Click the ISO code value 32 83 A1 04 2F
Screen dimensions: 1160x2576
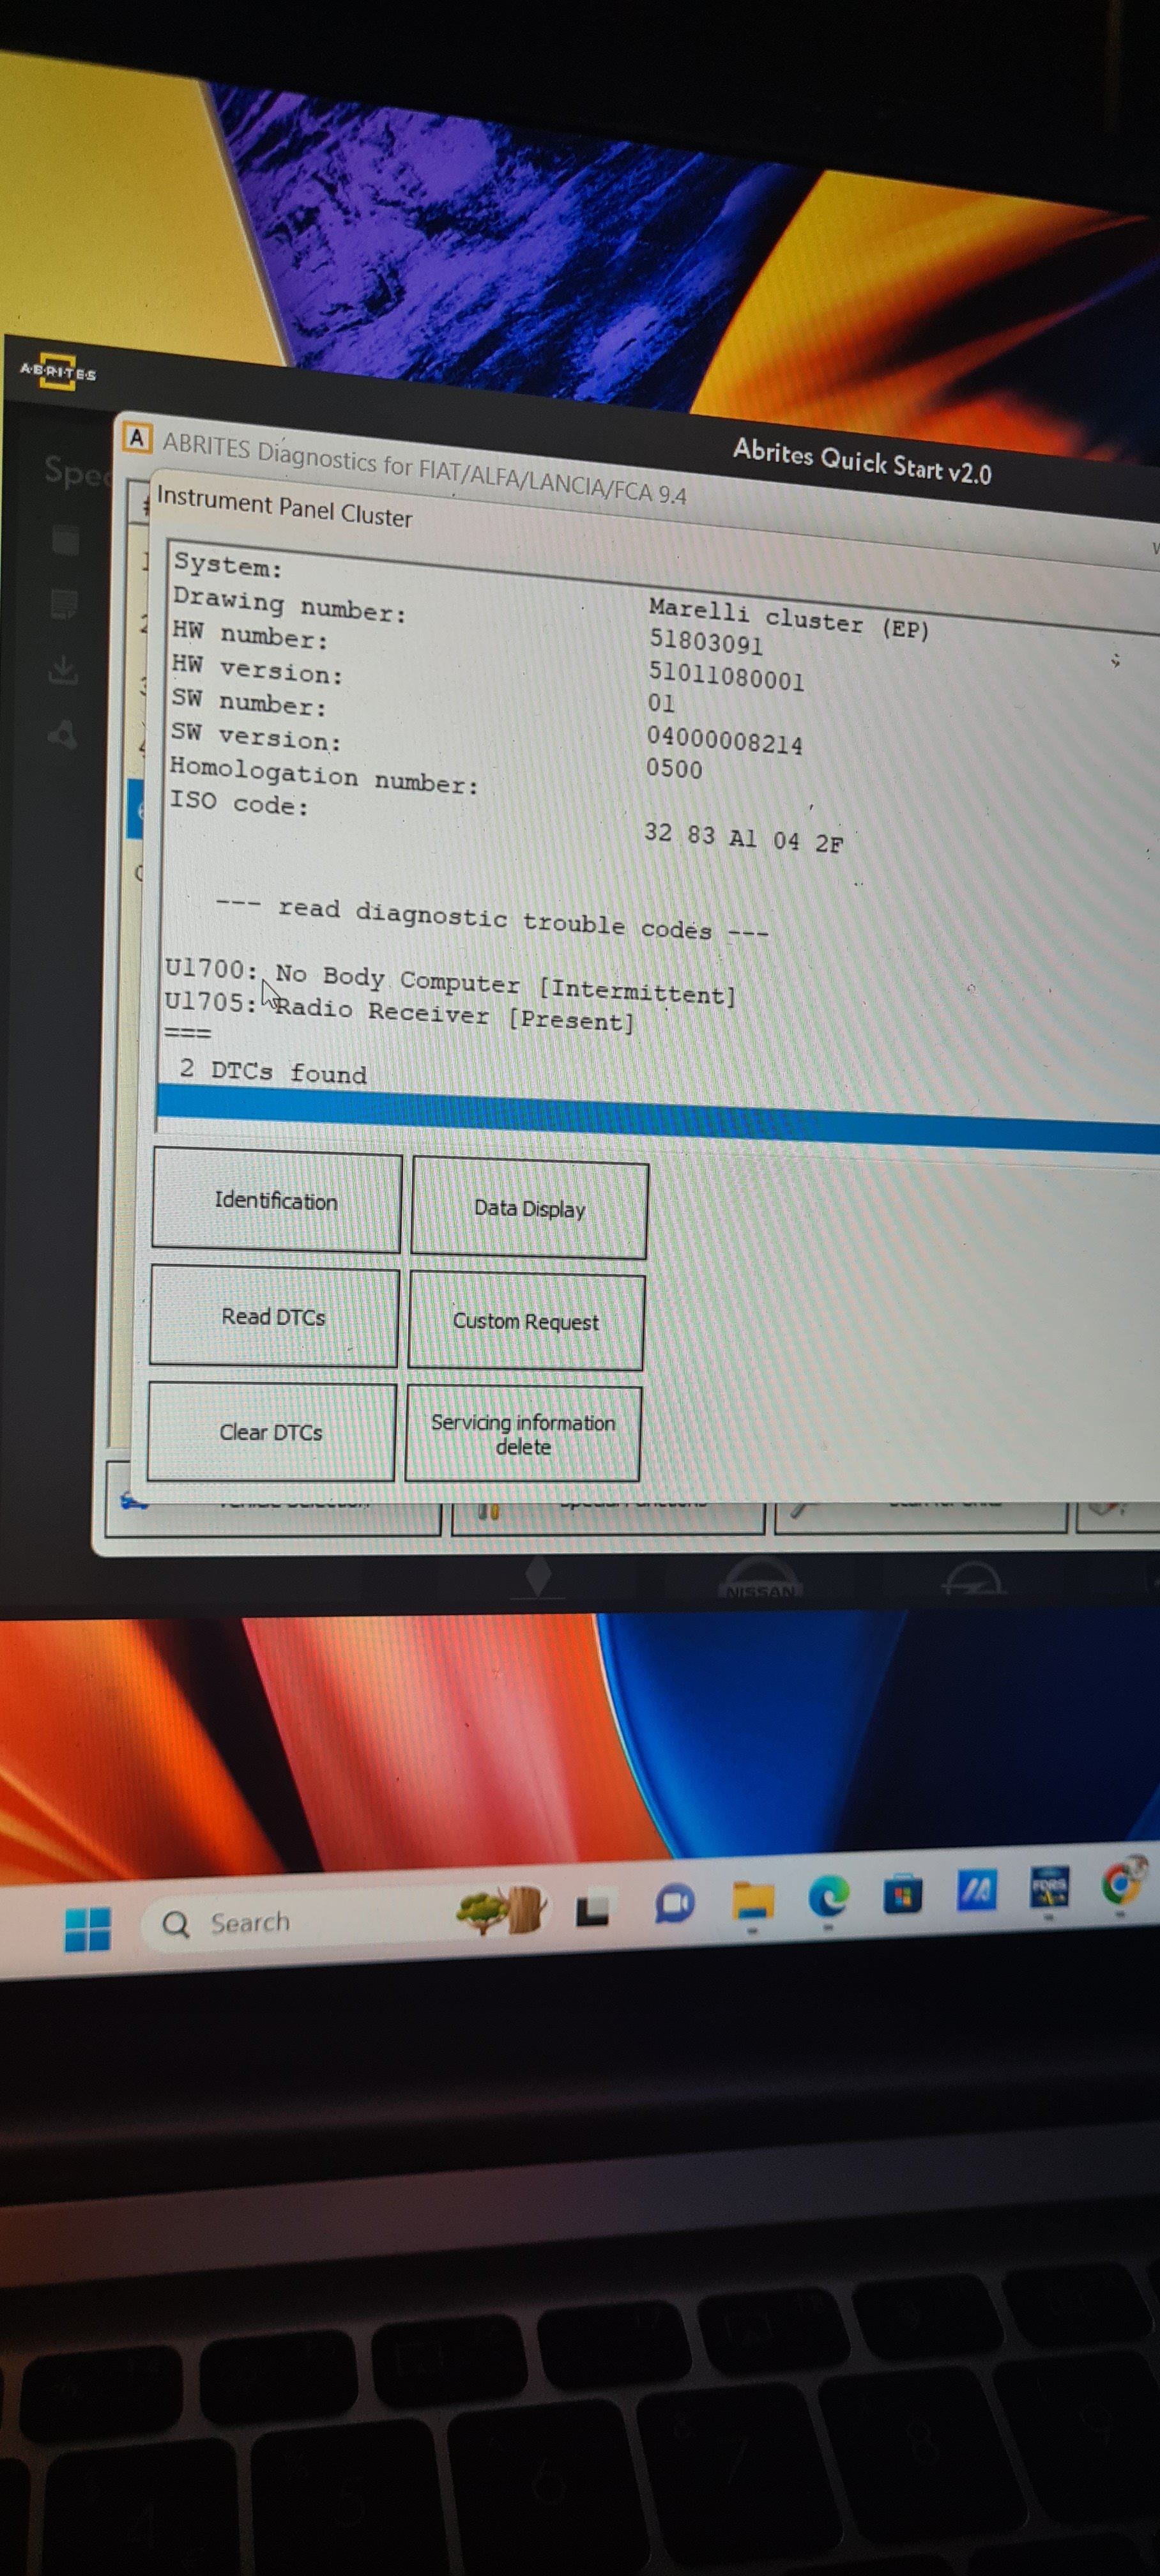point(743,837)
